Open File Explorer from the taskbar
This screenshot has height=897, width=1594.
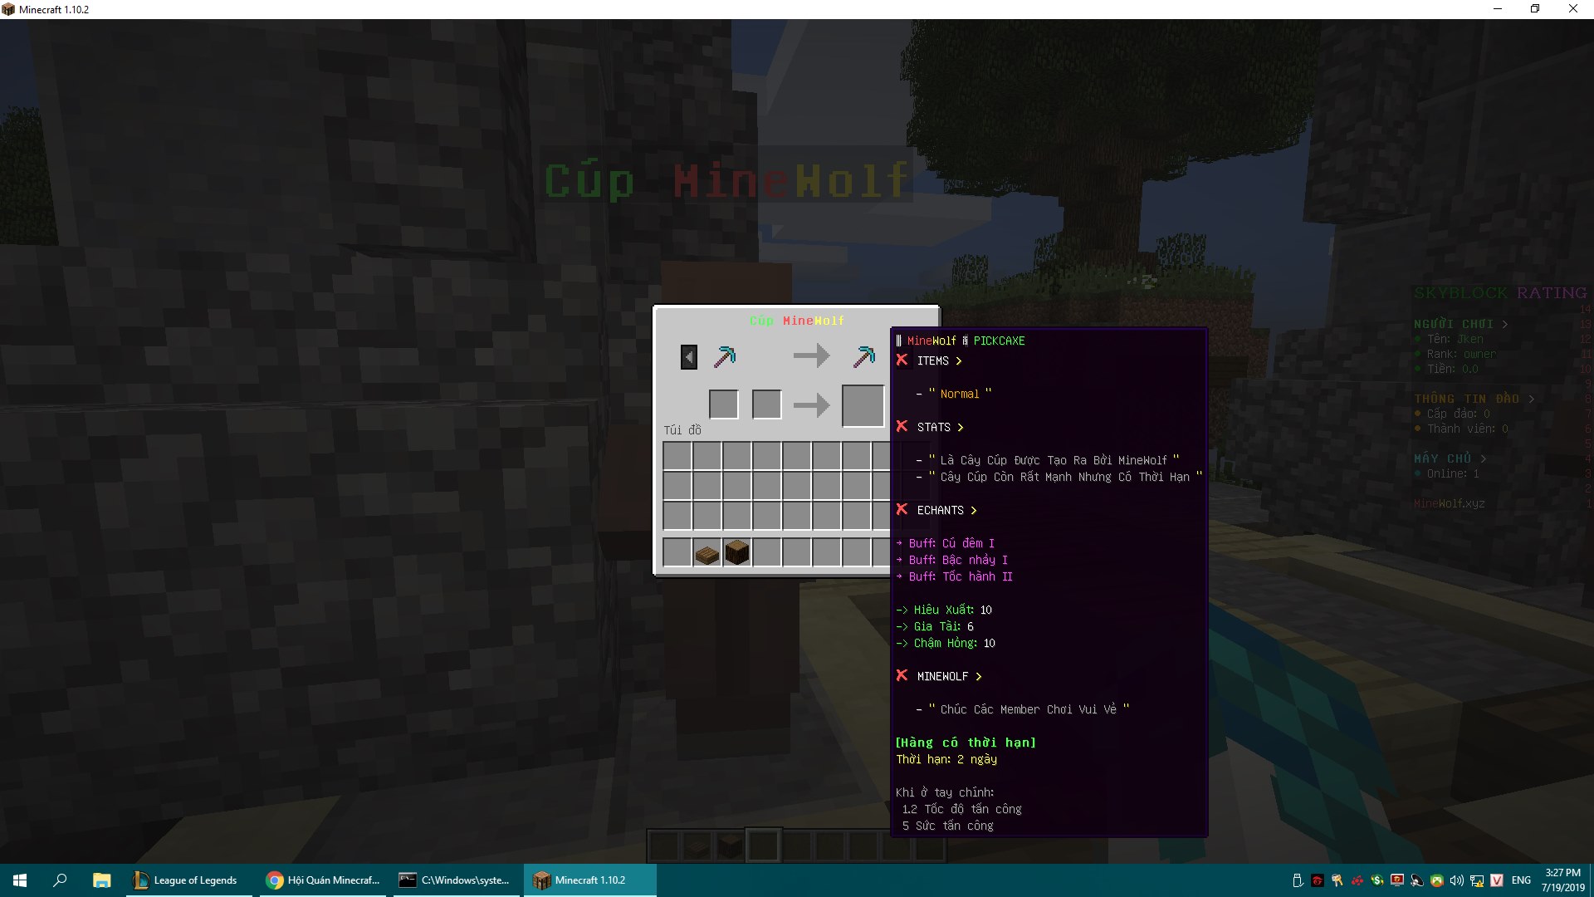tap(101, 880)
